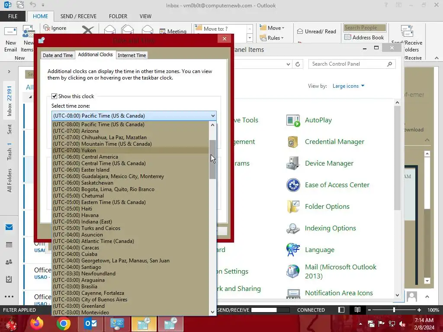The height and width of the screenshot is (332, 443).
Task: Switch to People view icon in Outlook
Action: click(9, 262)
